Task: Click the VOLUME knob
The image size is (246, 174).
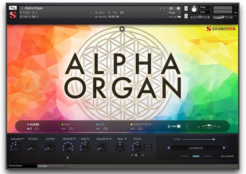Action: click(x=16, y=147)
